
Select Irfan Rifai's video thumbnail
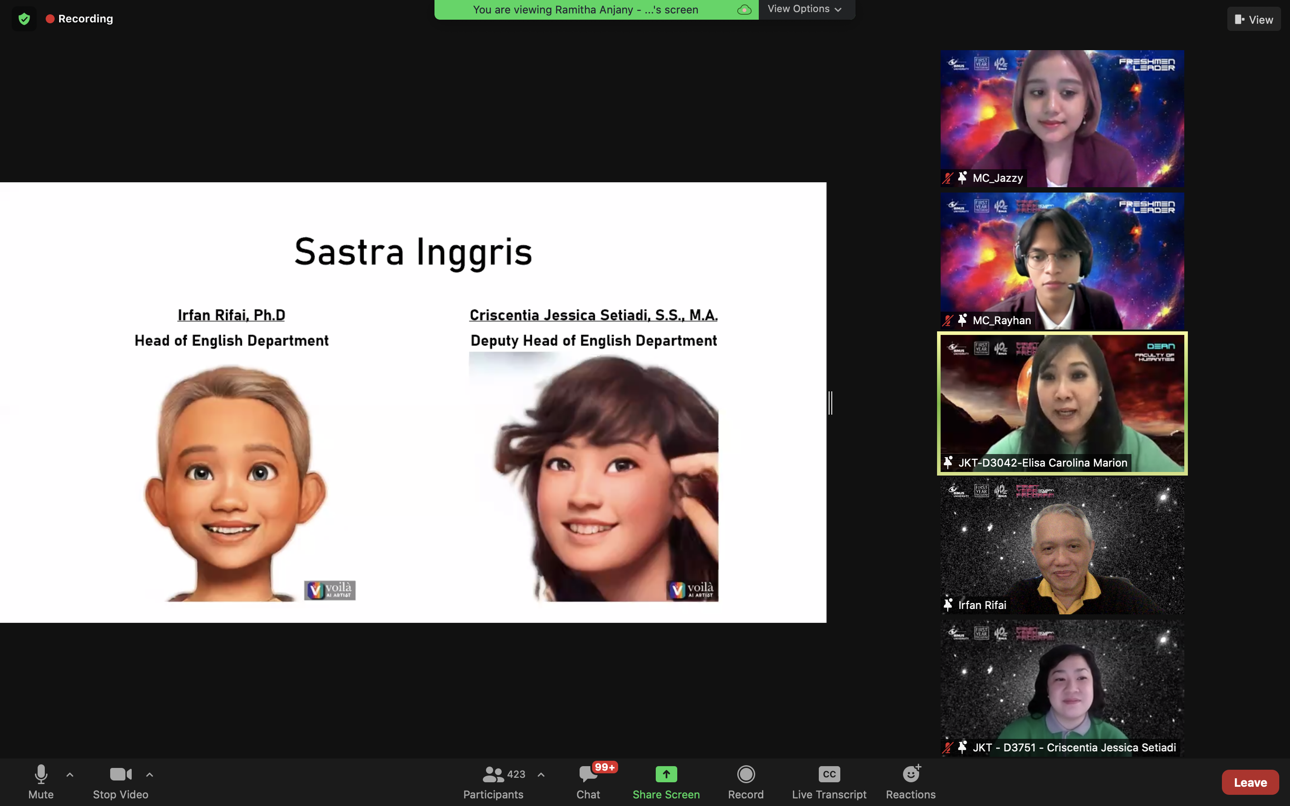[x=1062, y=545]
